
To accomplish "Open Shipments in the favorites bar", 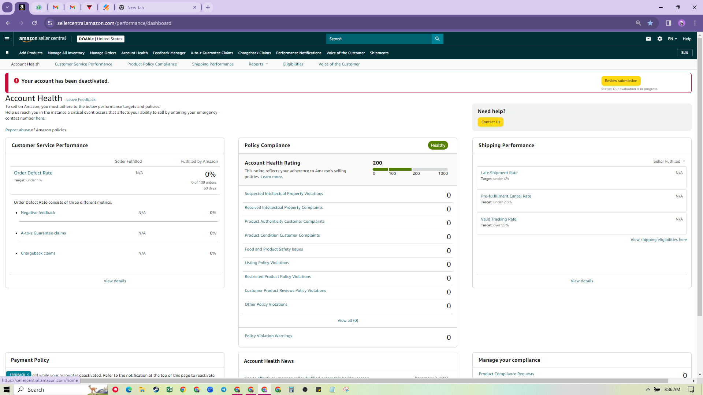I will (379, 53).
